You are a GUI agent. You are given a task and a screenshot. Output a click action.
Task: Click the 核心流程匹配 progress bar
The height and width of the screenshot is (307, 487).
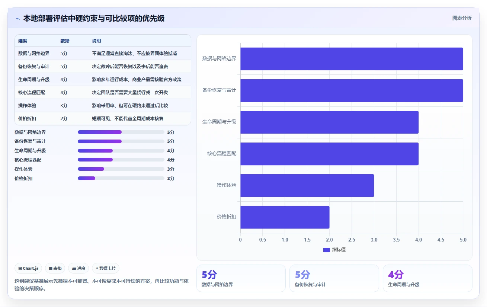[121, 160]
